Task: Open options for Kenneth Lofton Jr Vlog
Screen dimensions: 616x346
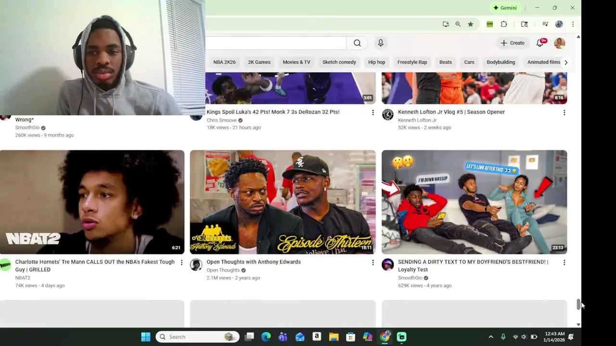Action: 564,112
